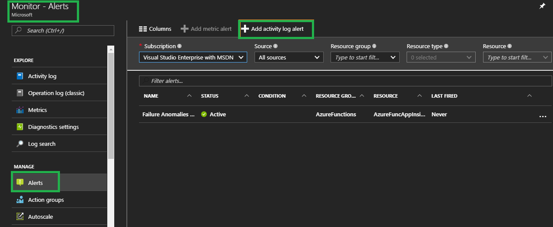
Task: Click the Autoscale icon
Action: pyautogui.click(x=20, y=217)
